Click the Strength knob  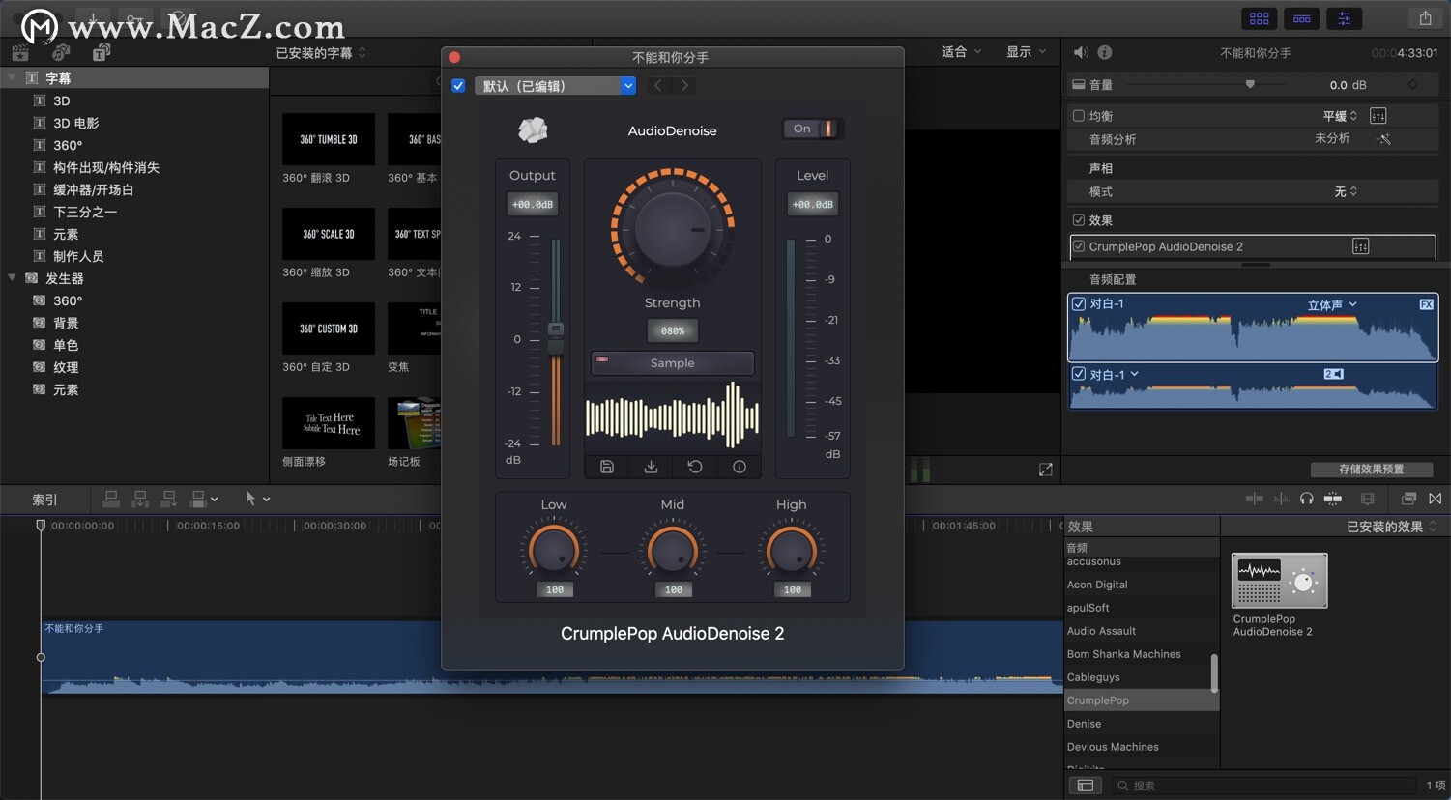point(673,229)
